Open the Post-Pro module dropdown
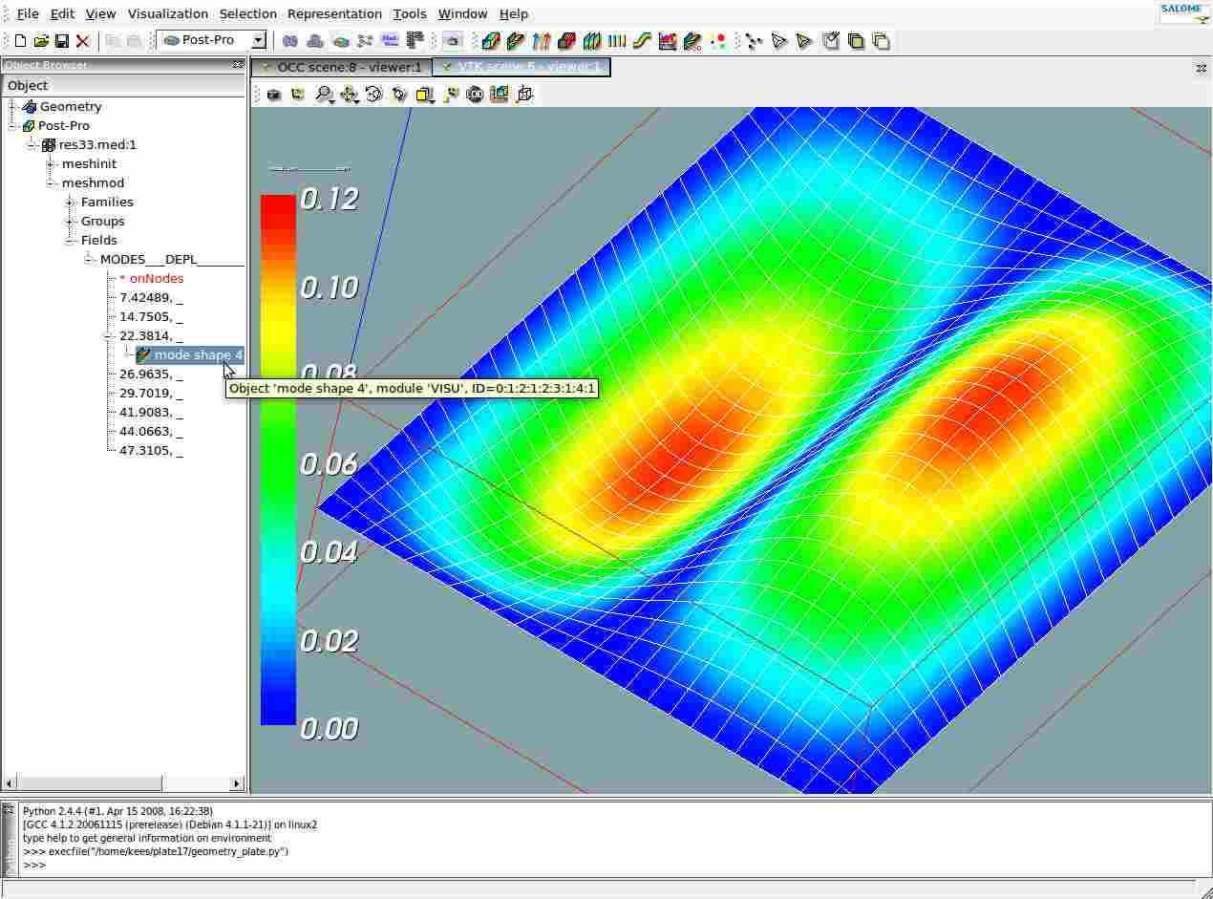The image size is (1213, 899). [x=258, y=40]
